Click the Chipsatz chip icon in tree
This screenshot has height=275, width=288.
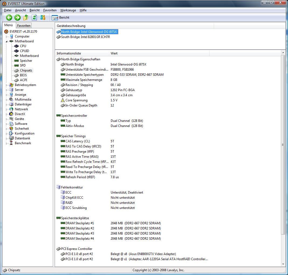[16, 70]
